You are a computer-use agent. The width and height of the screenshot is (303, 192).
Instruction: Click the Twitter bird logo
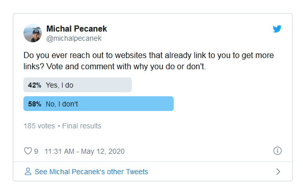277,29
